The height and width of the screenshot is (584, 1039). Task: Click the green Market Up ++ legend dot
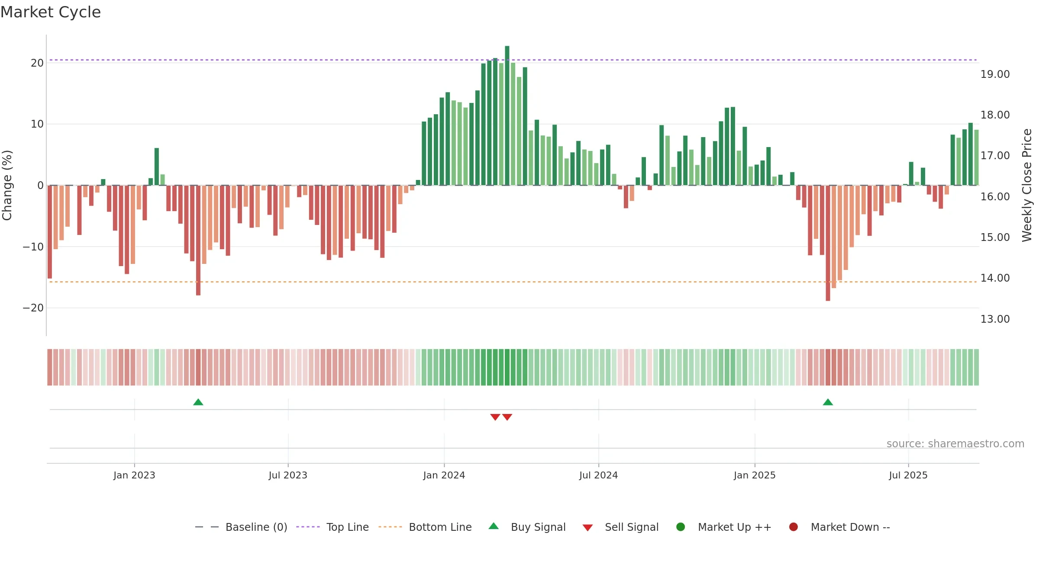click(x=681, y=527)
